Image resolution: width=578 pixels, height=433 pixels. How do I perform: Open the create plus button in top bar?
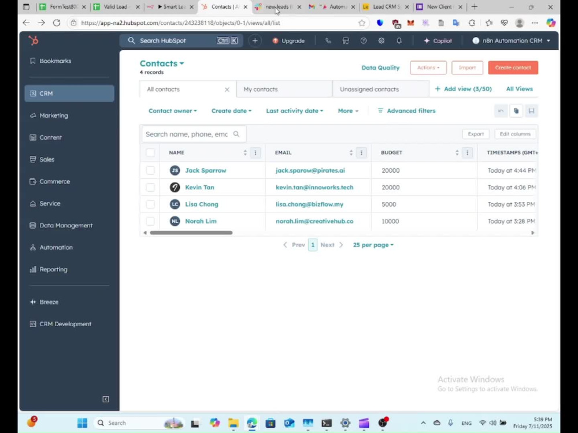pos(255,41)
